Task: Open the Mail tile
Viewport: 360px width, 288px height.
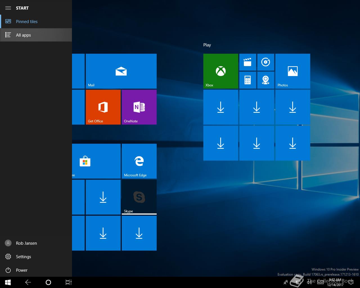Action: pos(121,71)
